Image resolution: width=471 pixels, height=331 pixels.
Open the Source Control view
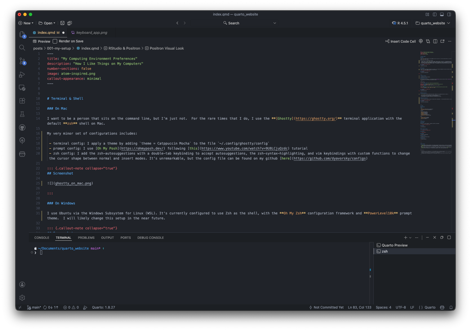pyautogui.click(x=22, y=61)
